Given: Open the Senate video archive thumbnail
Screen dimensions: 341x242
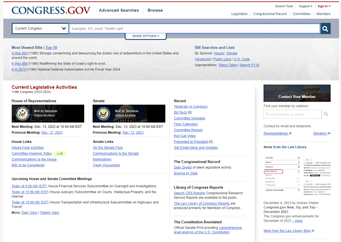Looking at the screenshot, I should pos(129,113).
